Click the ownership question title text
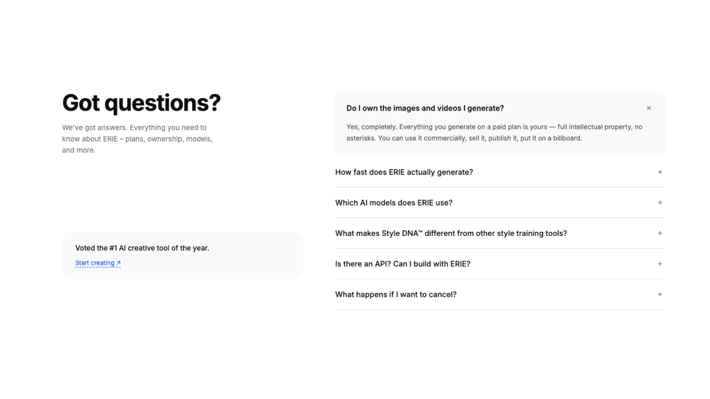Image resolution: width=710 pixels, height=399 pixels. 425,108
